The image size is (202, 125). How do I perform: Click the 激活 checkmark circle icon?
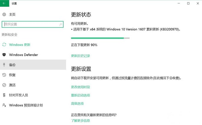(x=4, y=85)
